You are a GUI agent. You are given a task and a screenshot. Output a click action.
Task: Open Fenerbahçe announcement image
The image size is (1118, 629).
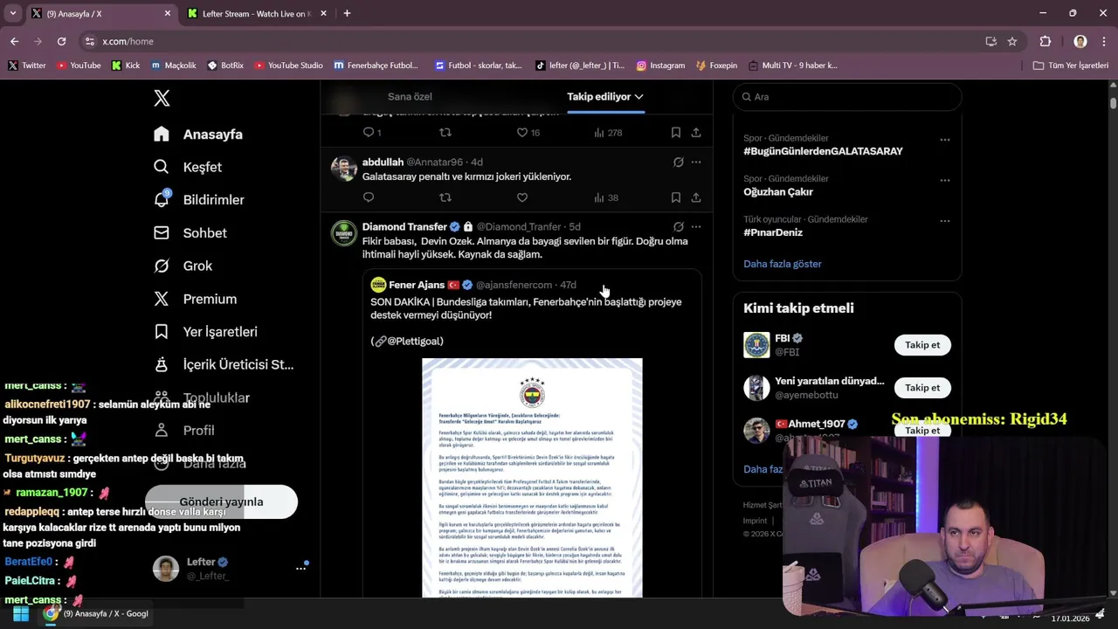click(x=532, y=478)
